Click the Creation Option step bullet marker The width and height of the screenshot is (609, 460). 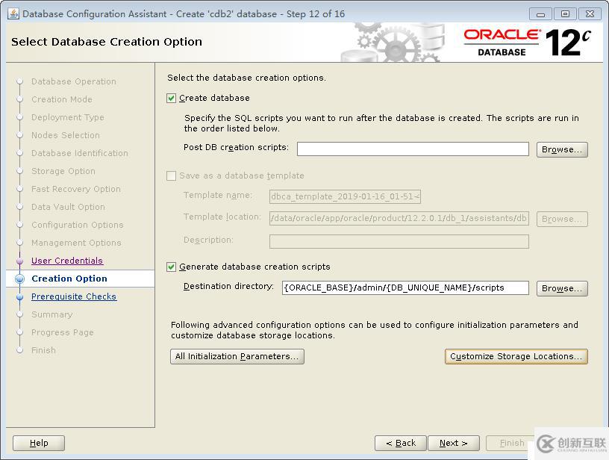click(x=20, y=279)
